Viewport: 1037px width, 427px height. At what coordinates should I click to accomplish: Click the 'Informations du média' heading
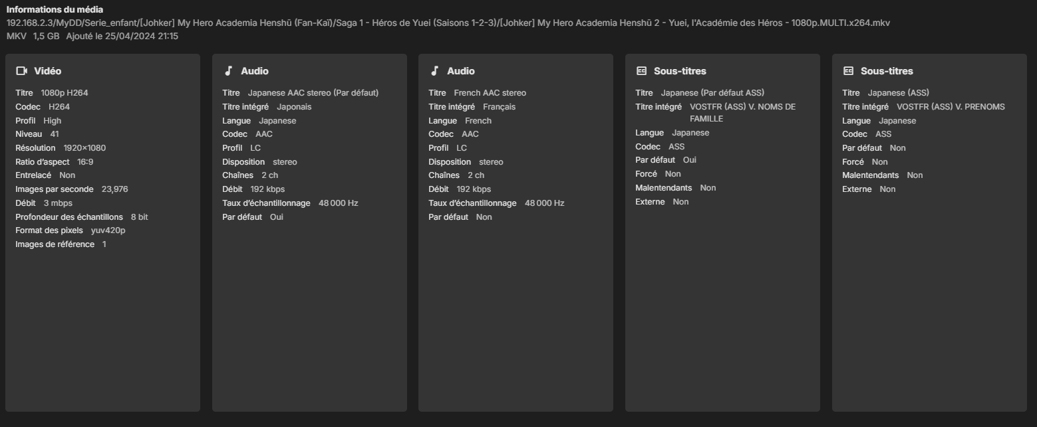[55, 9]
